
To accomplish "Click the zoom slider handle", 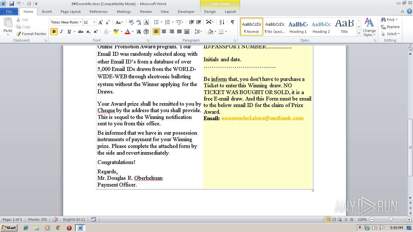I will coord(391,219).
